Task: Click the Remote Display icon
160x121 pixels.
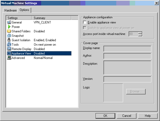Action: pyautogui.click(x=9, y=49)
